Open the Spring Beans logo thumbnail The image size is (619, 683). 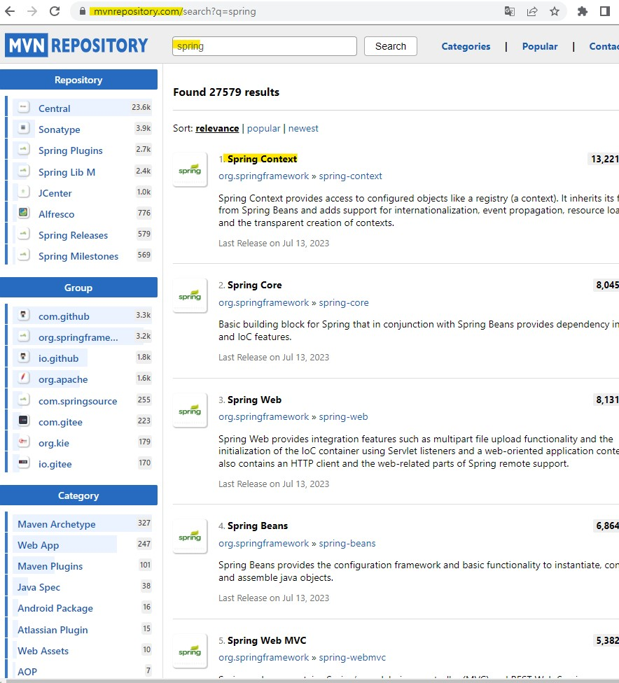click(190, 536)
